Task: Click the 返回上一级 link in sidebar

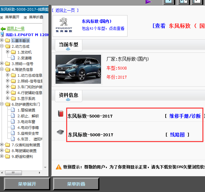Action: 15,28
